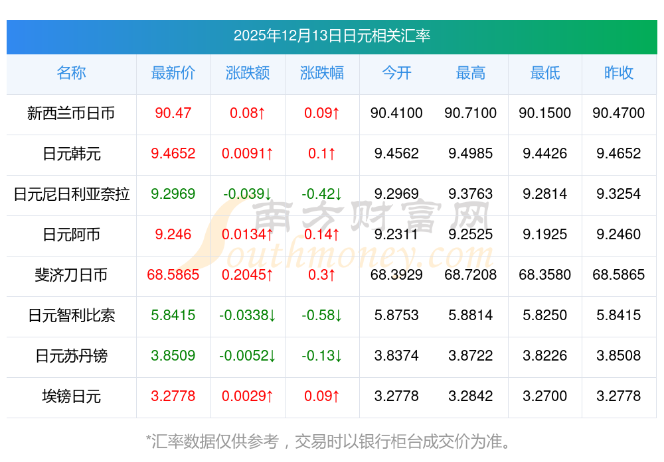The width and height of the screenshot is (664, 462).
Task: Select the 日元尼日利亚奈拉 row name
Action: (71, 194)
